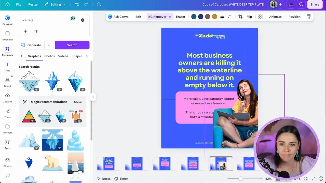This screenshot has height=183, width=326.
Task: Click the zoom slider handle
Action: (241, 179)
